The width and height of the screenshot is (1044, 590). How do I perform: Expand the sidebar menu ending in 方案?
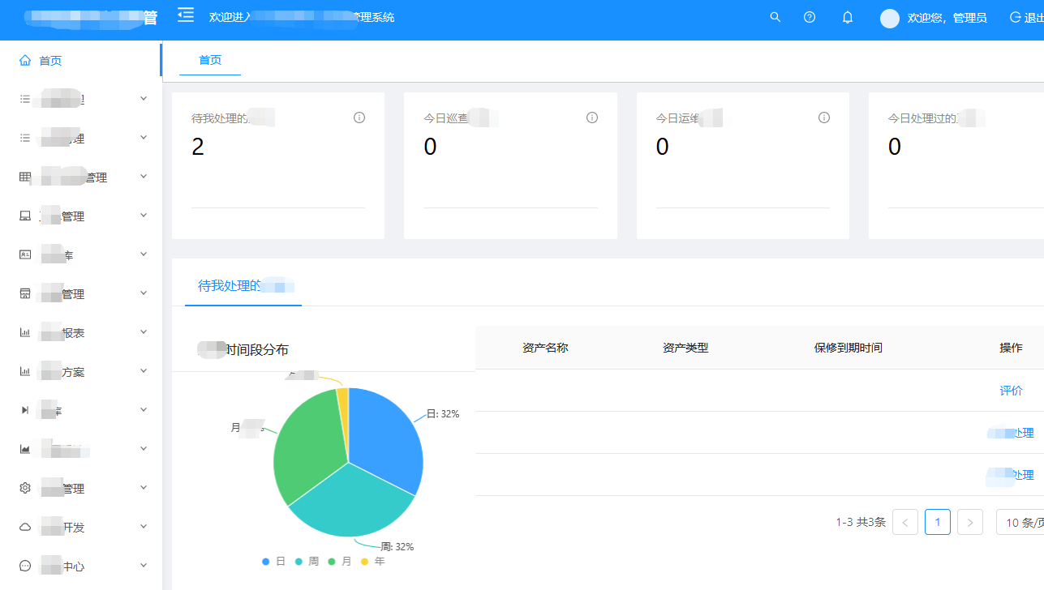coord(81,371)
